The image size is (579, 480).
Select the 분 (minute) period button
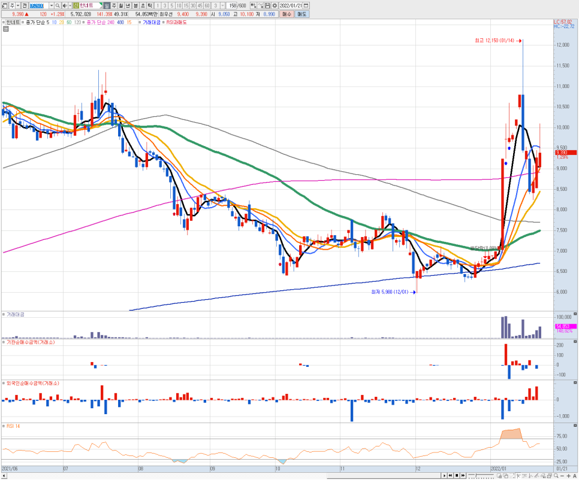pyautogui.click(x=135, y=5)
